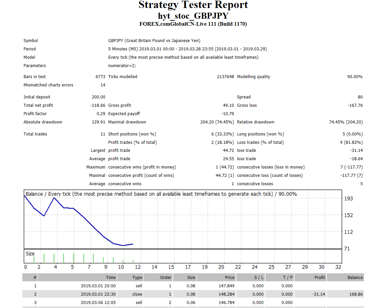The height and width of the screenshot is (308, 368).
Task: Click the Modelling quality value '90.00%'
Action: pos(355,77)
